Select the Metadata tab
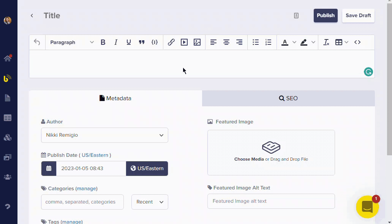The image size is (392, 224). coord(115,98)
